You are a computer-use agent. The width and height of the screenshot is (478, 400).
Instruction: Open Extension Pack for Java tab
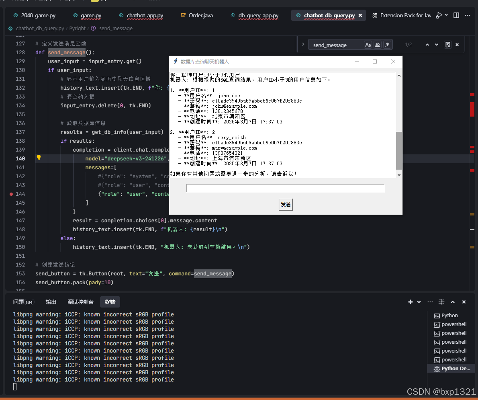(x=402, y=15)
